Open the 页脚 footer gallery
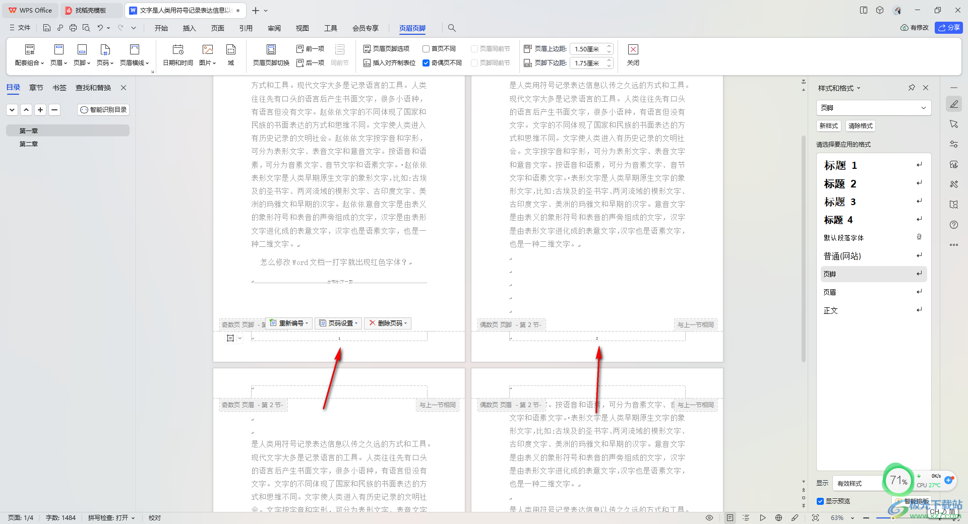Image resolution: width=968 pixels, height=524 pixels. [82, 55]
